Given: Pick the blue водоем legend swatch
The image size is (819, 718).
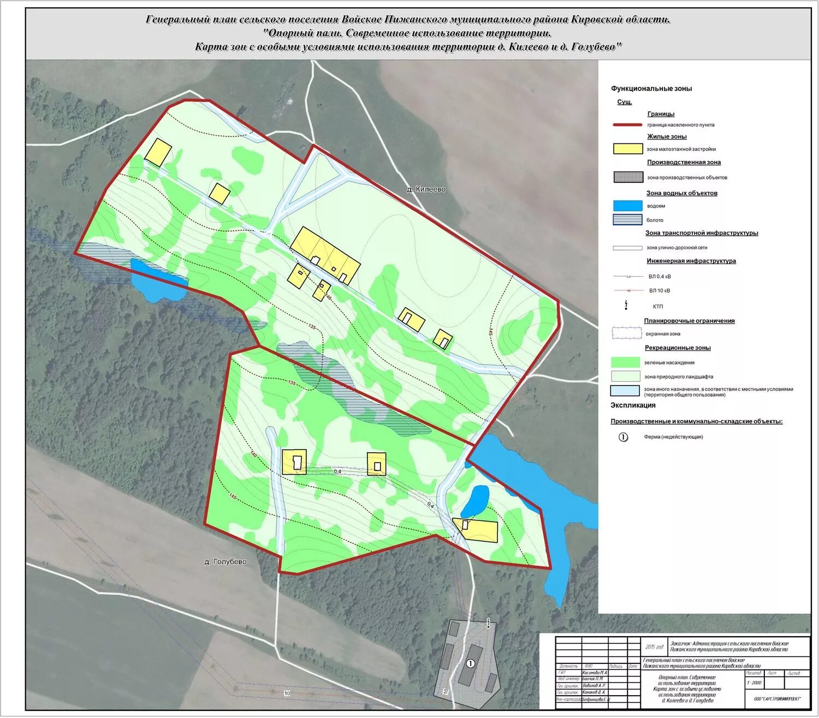Looking at the screenshot, I should click(628, 206).
